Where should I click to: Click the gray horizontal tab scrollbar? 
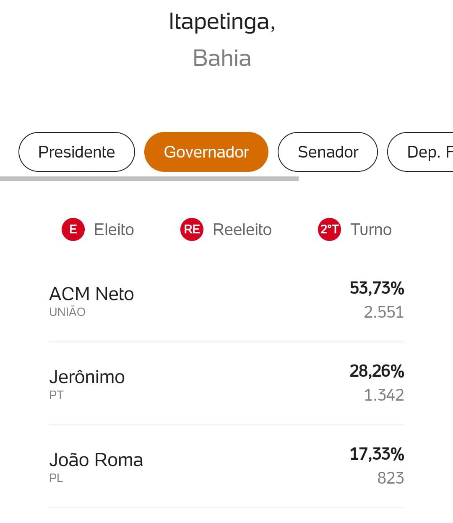point(149,179)
